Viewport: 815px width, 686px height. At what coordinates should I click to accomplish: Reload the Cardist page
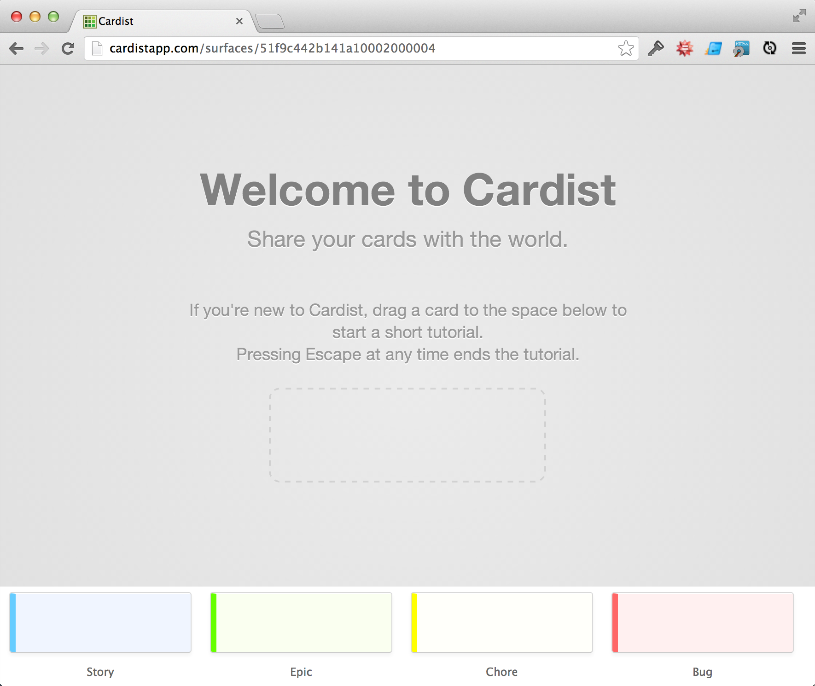[68, 48]
